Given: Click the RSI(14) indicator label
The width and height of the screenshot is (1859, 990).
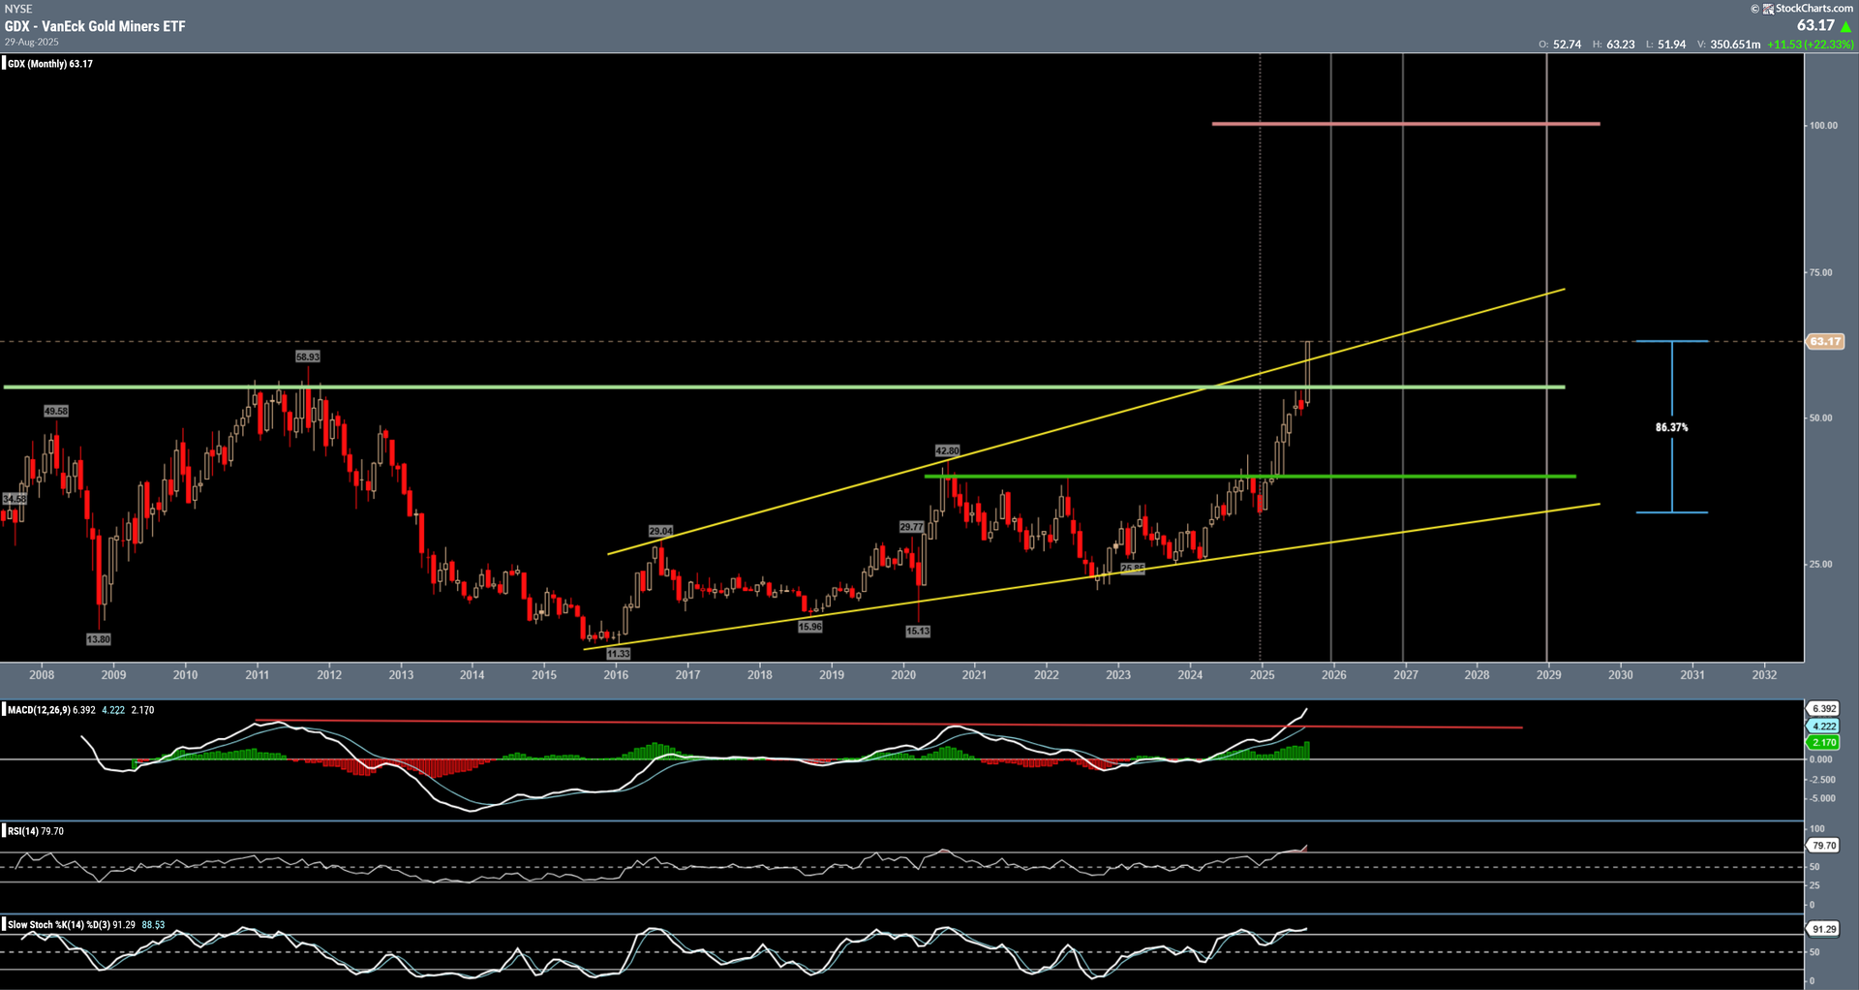Looking at the screenshot, I should (23, 831).
